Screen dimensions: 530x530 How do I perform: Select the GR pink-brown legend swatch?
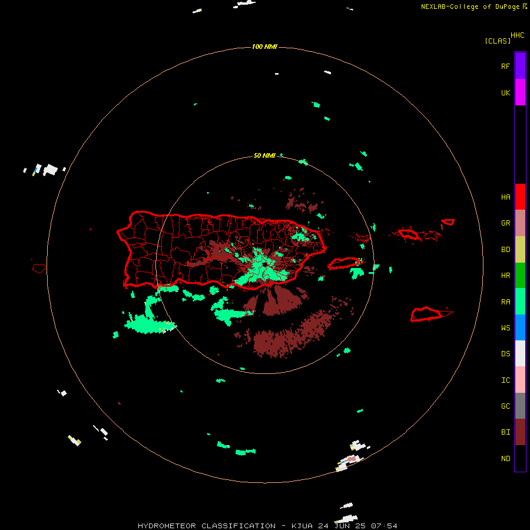point(520,223)
